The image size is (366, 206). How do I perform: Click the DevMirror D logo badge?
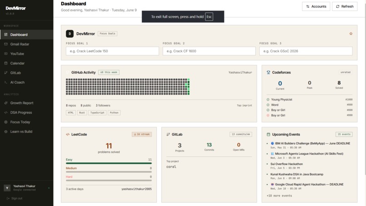[69, 34]
